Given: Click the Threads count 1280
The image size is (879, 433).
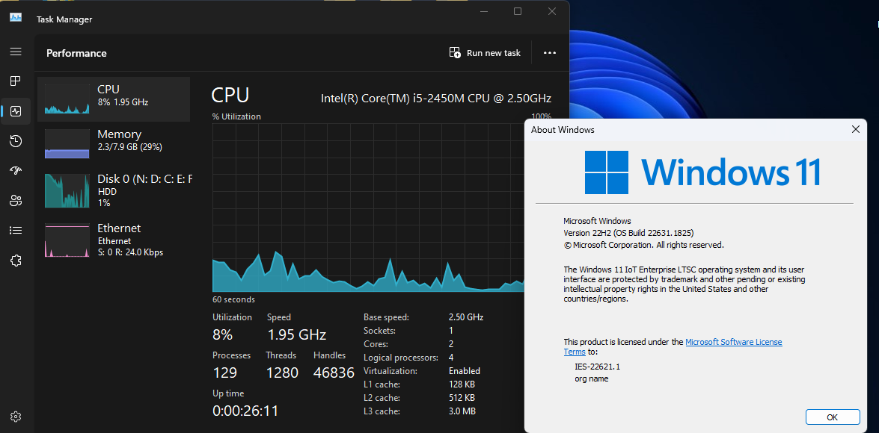Looking at the screenshot, I should point(282,373).
